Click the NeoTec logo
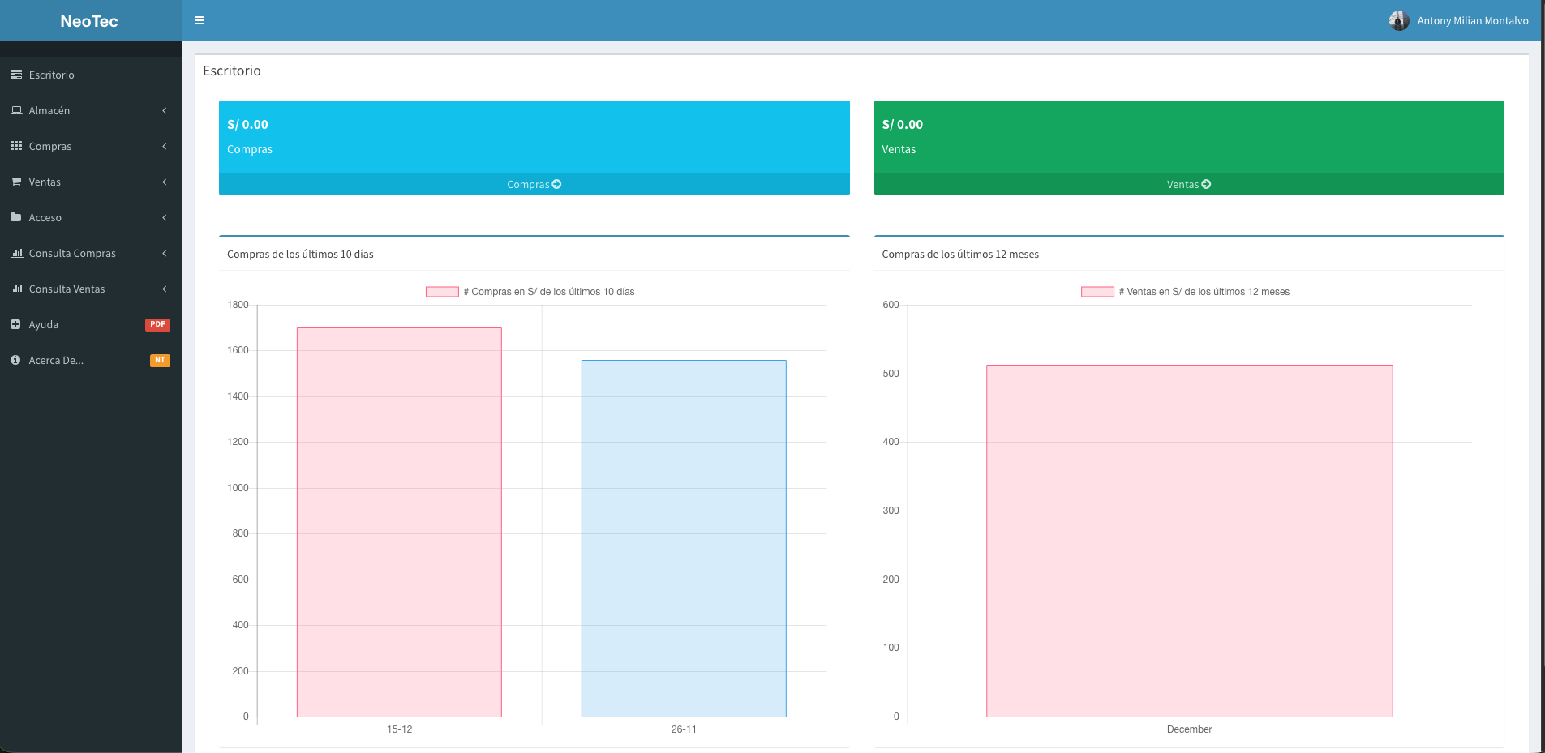The width and height of the screenshot is (1545, 753). (89, 21)
